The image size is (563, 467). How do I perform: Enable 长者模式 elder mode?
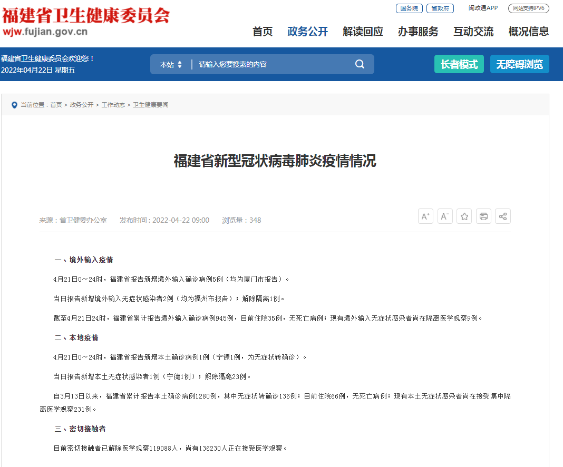point(459,64)
